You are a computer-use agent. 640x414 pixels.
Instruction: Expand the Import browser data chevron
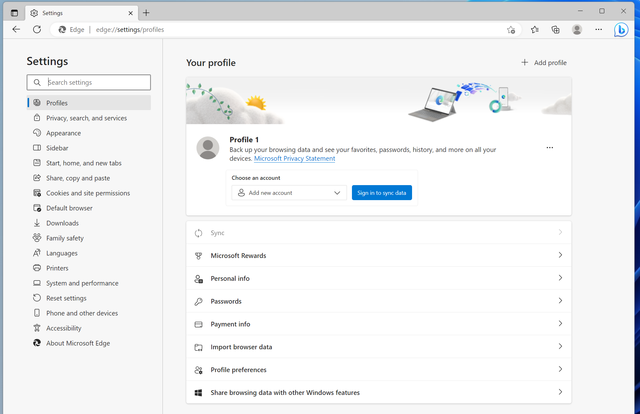point(560,346)
